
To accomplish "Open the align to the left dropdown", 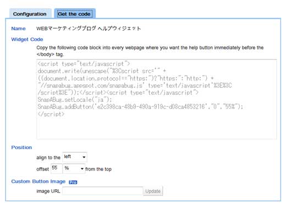I will pyautogui.click(x=75, y=157).
